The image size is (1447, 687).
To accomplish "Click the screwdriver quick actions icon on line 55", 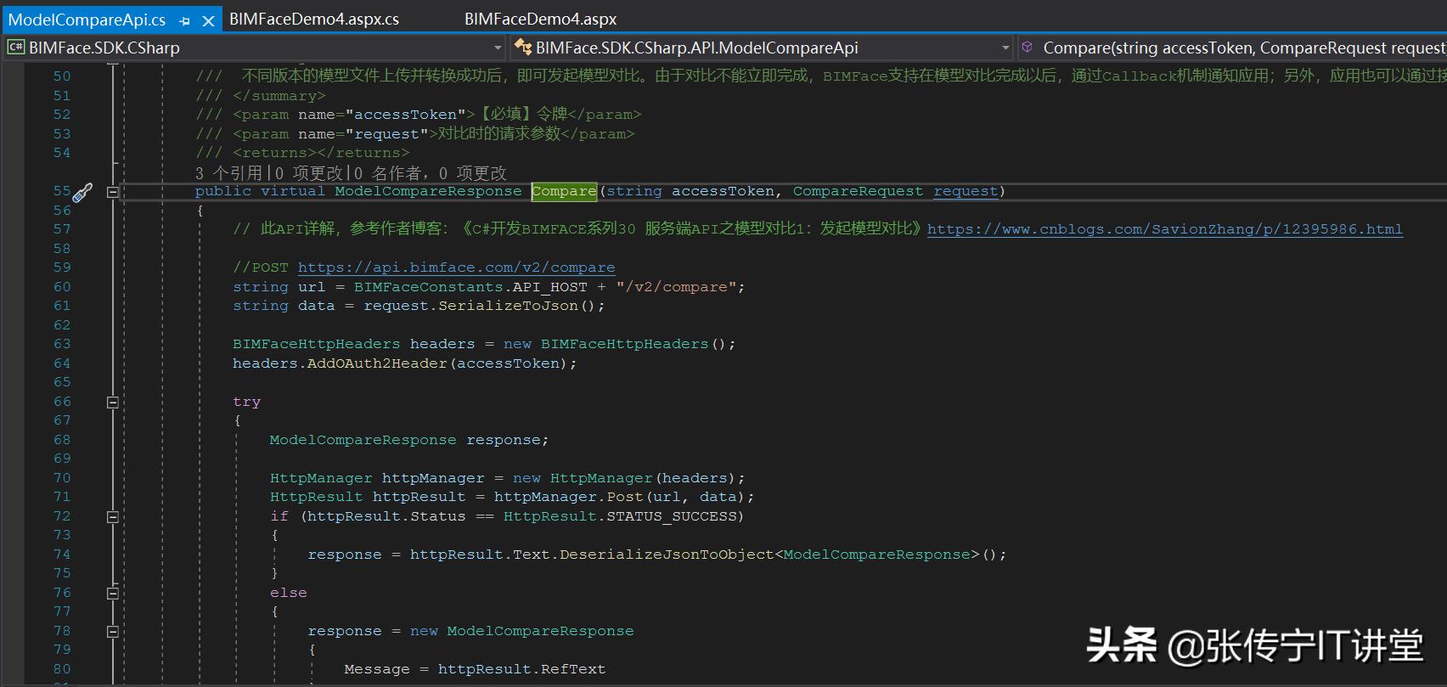I will tap(82, 193).
